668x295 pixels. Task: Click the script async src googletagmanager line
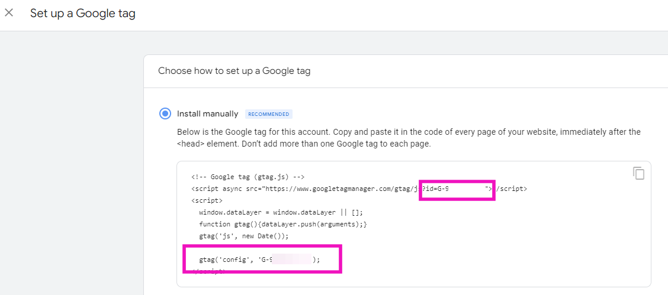tap(359, 189)
